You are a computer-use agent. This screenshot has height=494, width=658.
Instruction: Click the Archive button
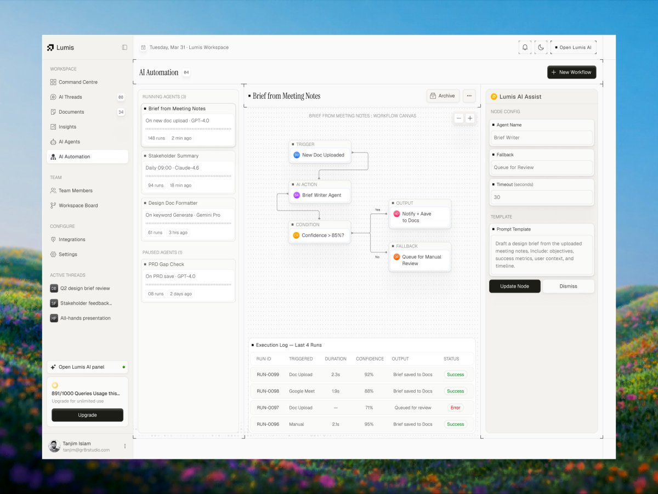click(443, 96)
